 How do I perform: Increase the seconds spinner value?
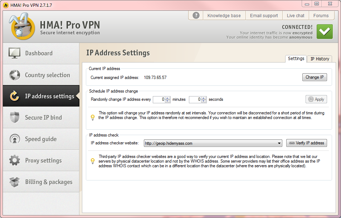[x=204, y=98]
